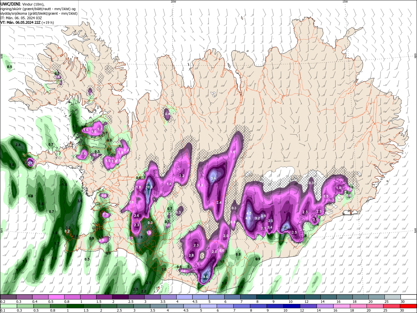Click the '2.6' value on the map

[137, 216]
